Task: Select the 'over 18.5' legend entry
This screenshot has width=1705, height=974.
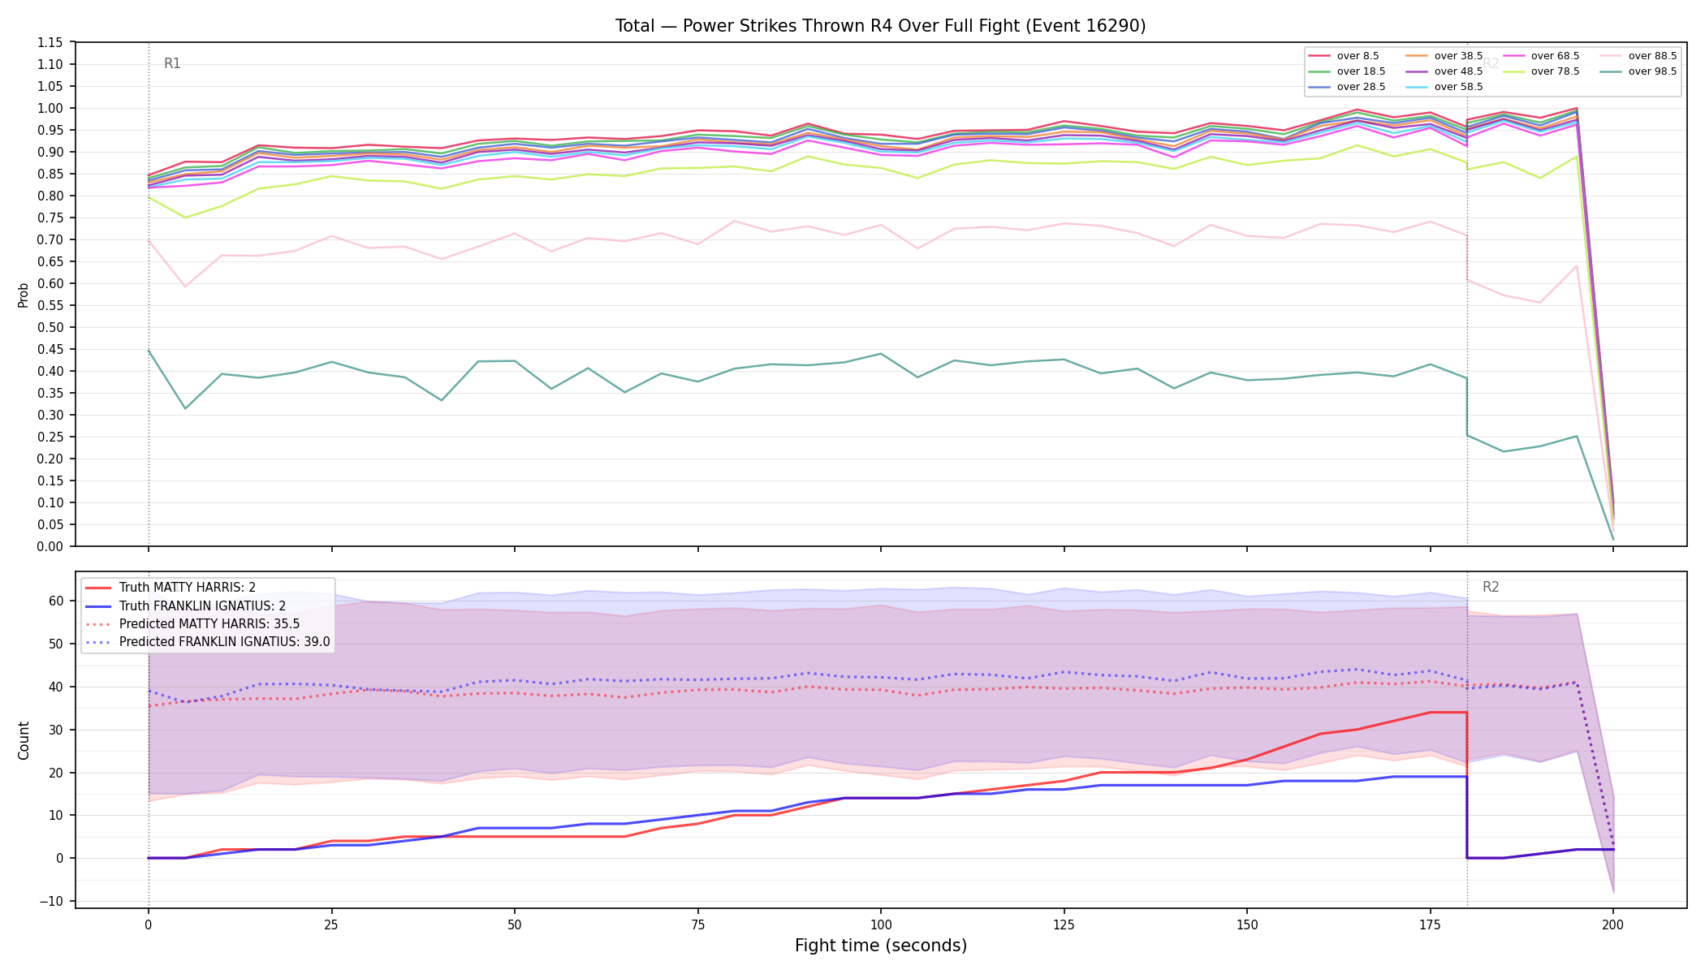Action: click(x=1347, y=71)
